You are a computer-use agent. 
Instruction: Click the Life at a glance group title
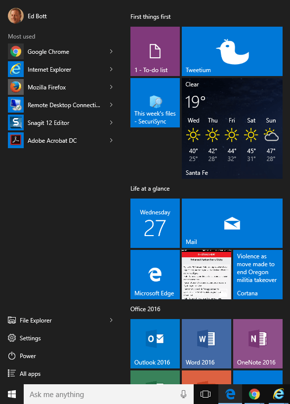tap(150, 189)
